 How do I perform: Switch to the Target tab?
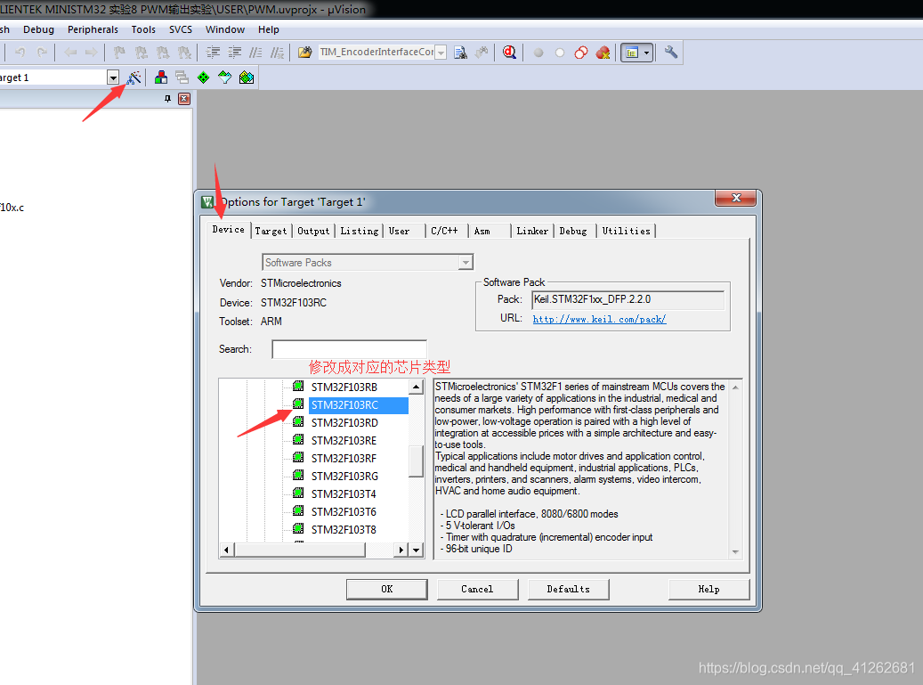click(x=271, y=231)
